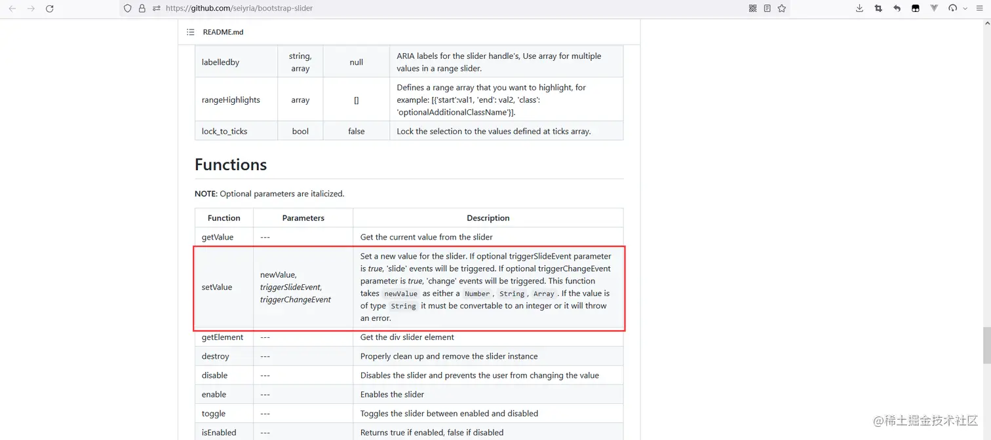The width and height of the screenshot is (991, 440).
Task: Click the grey V-shaped extension icon
Action: point(934,9)
